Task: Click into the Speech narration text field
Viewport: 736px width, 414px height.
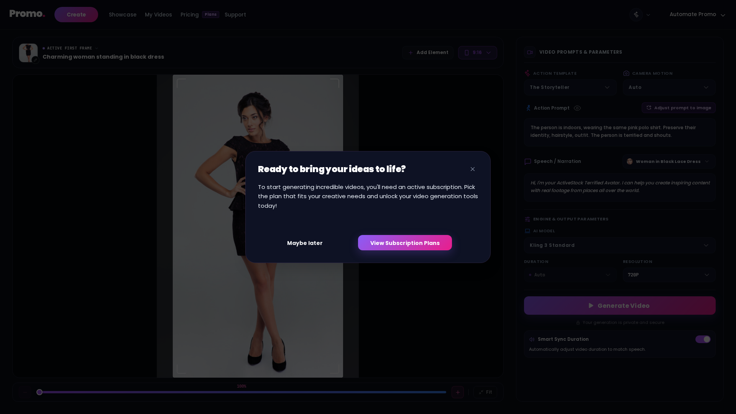Action: [x=619, y=187]
